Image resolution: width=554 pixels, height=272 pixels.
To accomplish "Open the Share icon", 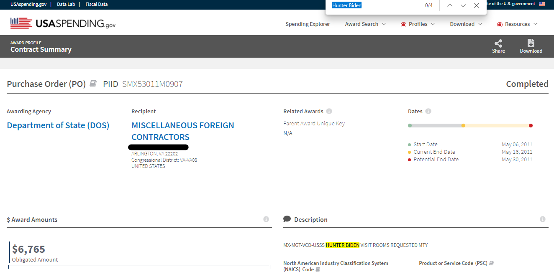I will 498,43.
